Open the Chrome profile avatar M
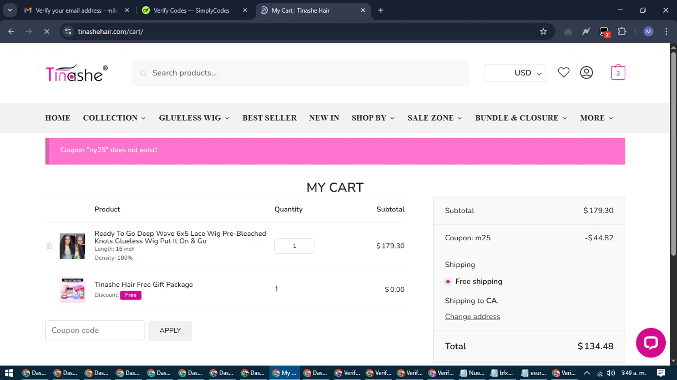This screenshot has width=677, height=380. [648, 32]
